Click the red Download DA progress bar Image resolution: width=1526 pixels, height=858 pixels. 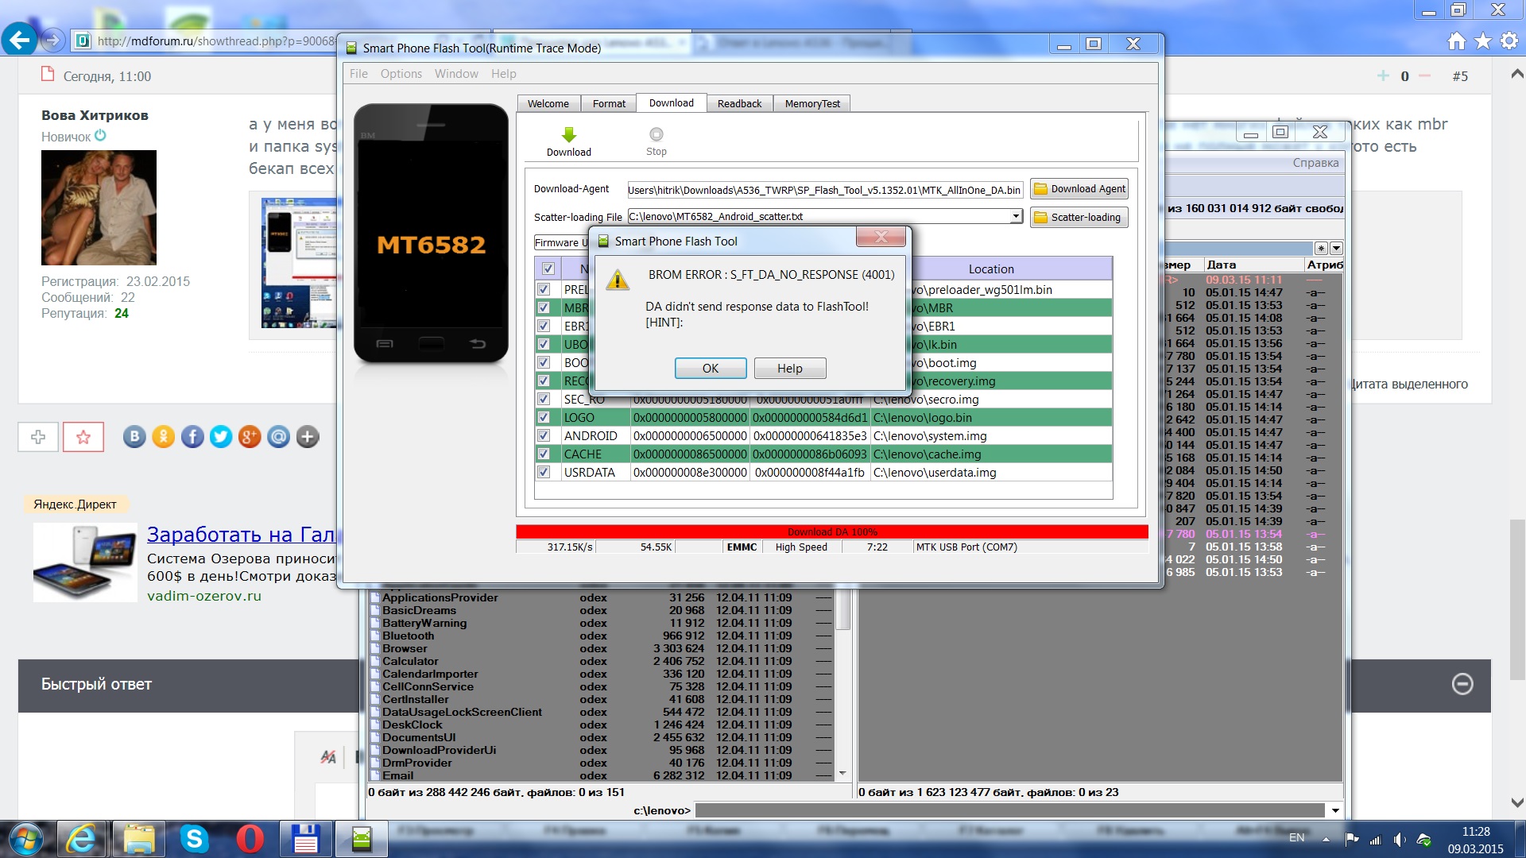831,531
